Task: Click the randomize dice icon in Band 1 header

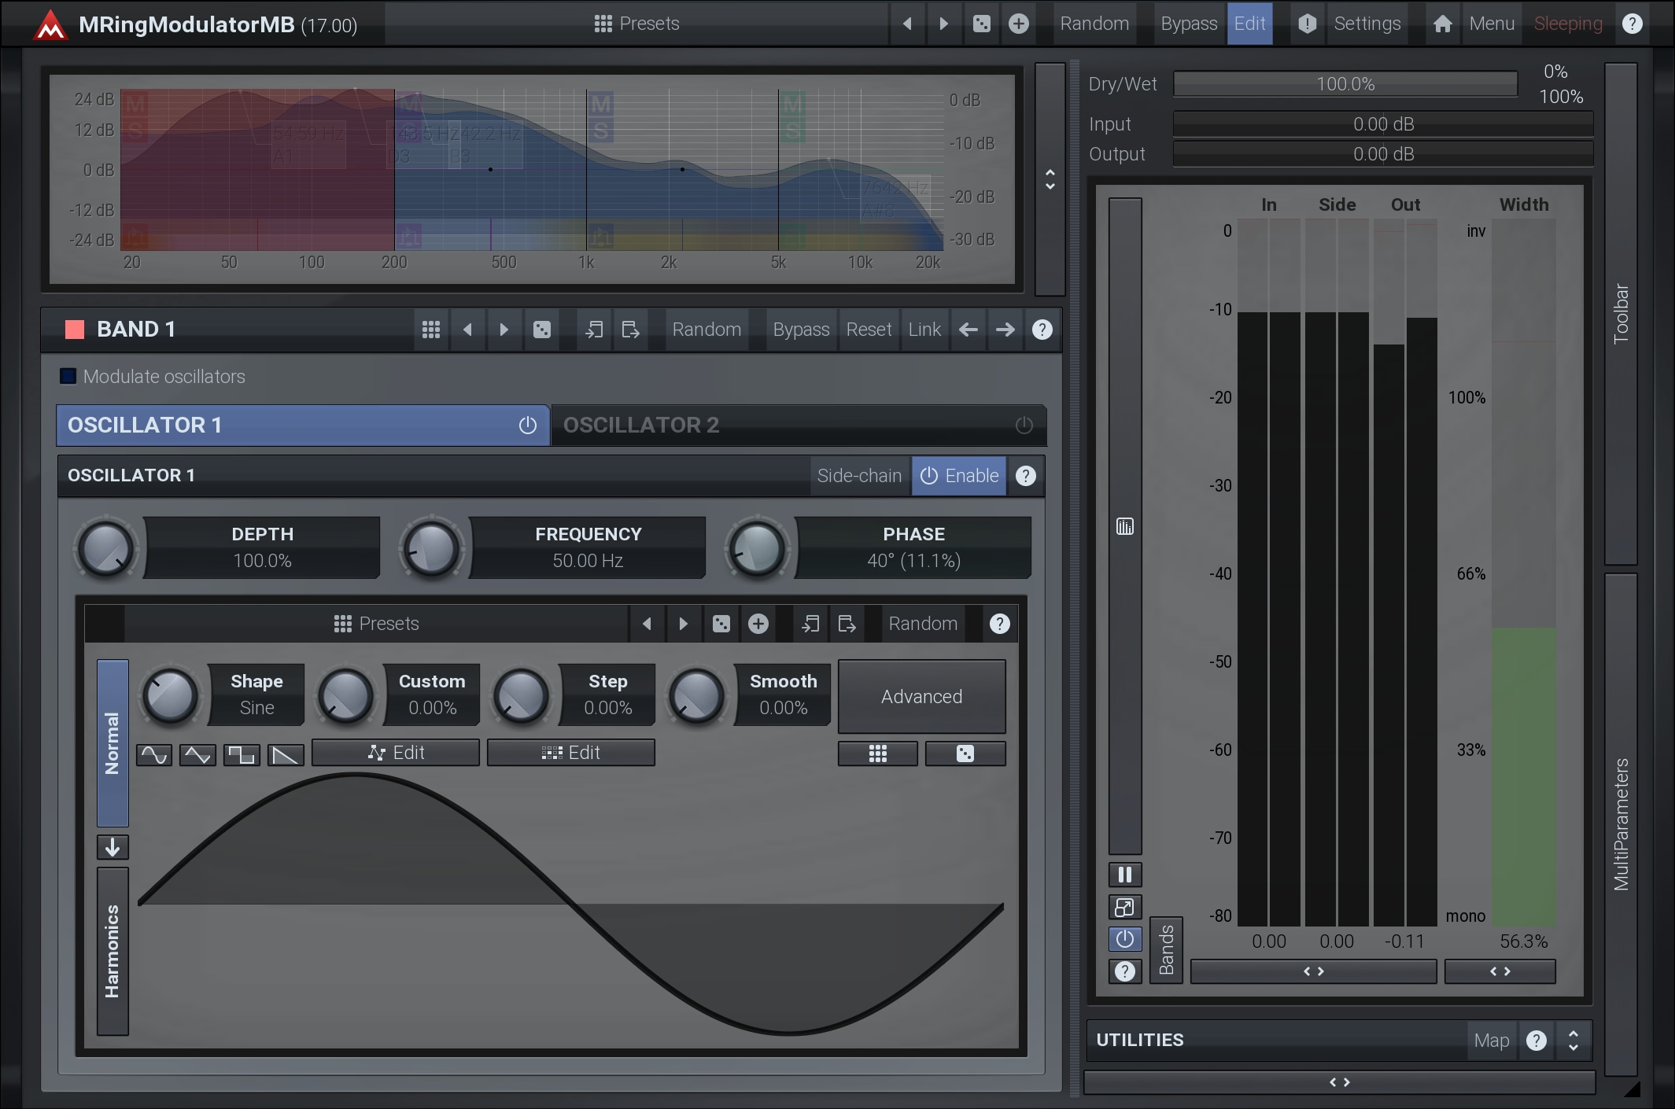Action: [x=542, y=330]
